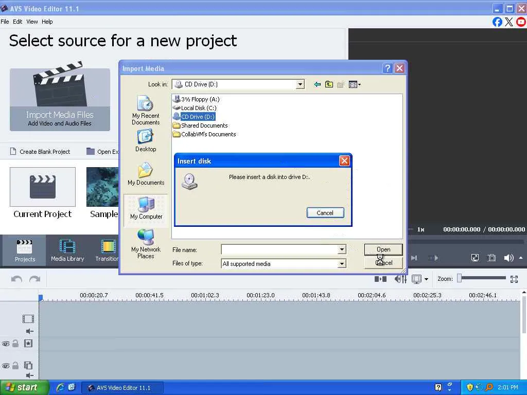The image size is (527, 395).
Task: Select CD Drive (D:) entry
Action: click(194, 117)
